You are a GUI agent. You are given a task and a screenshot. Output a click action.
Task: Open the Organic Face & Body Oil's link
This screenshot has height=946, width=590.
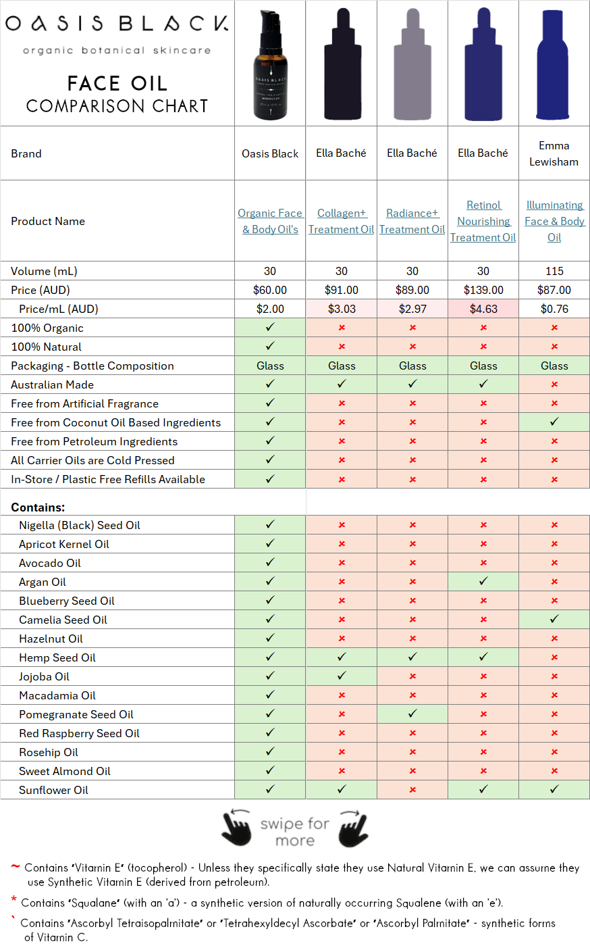point(270,221)
